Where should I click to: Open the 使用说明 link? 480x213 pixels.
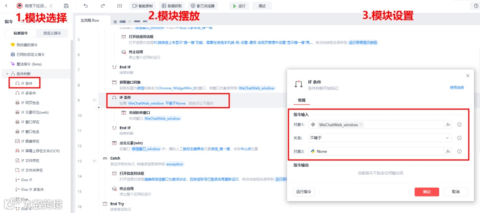click(x=456, y=87)
